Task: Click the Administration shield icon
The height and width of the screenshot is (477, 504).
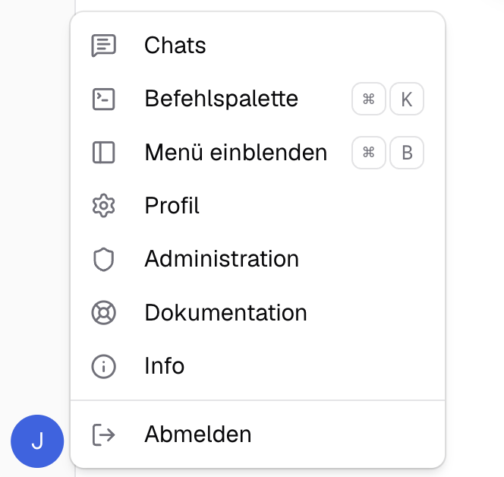Action: [x=103, y=259]
